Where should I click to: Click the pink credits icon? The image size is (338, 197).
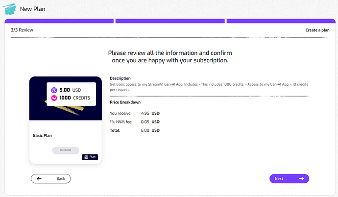[53, 98]
